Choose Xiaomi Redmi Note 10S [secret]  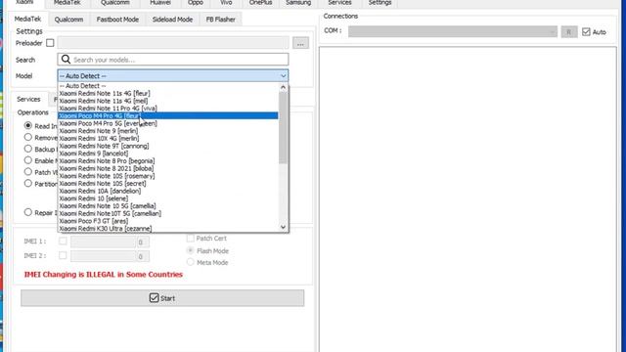tap(168, 184)
